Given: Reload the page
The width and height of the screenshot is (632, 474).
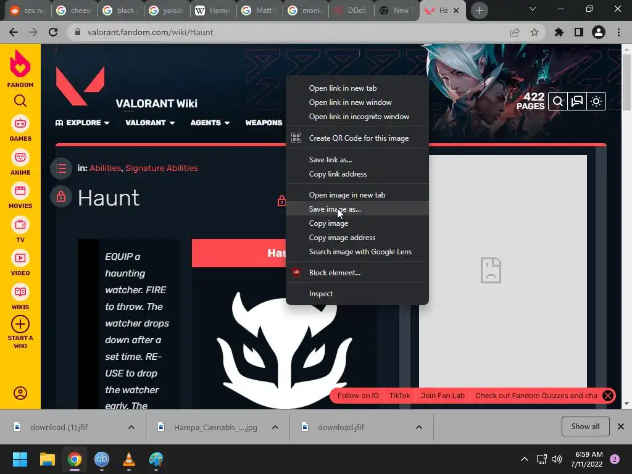Looking at the screenshot, I should point(53,32).
